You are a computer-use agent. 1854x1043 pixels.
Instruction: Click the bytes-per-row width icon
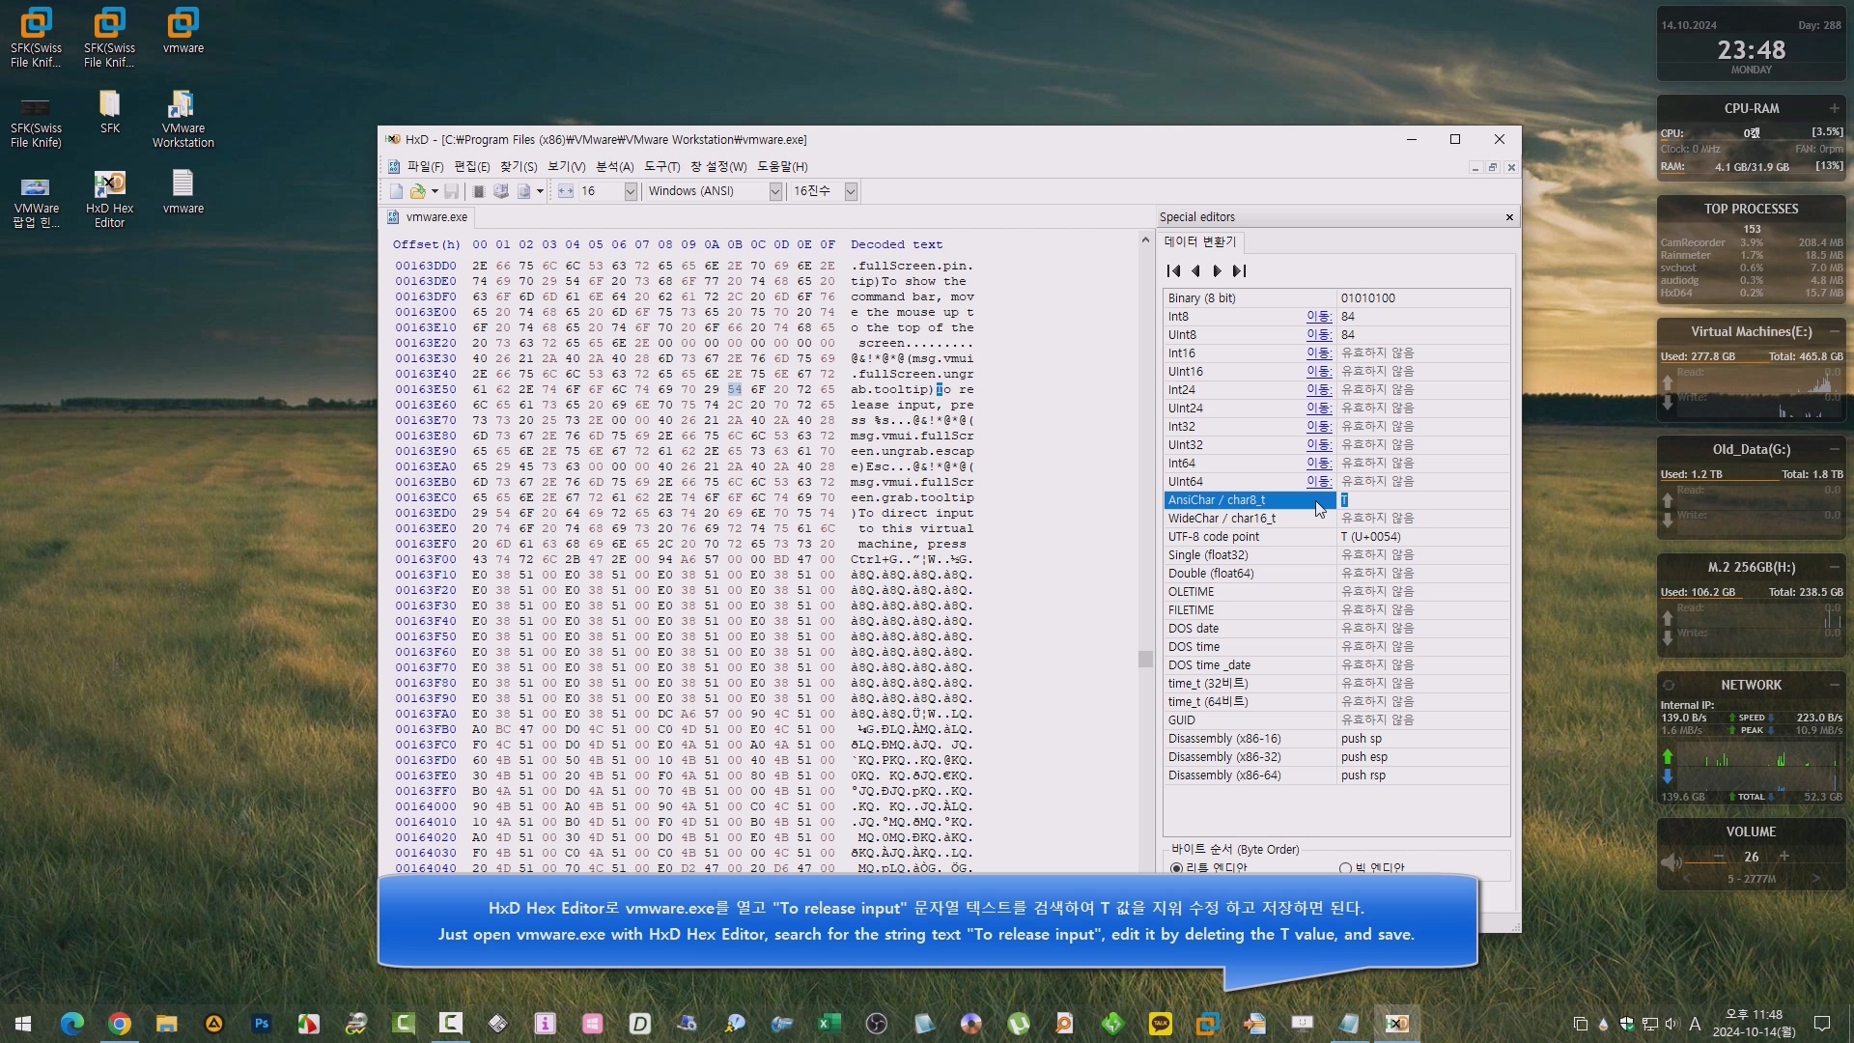(x=566, y=191)
